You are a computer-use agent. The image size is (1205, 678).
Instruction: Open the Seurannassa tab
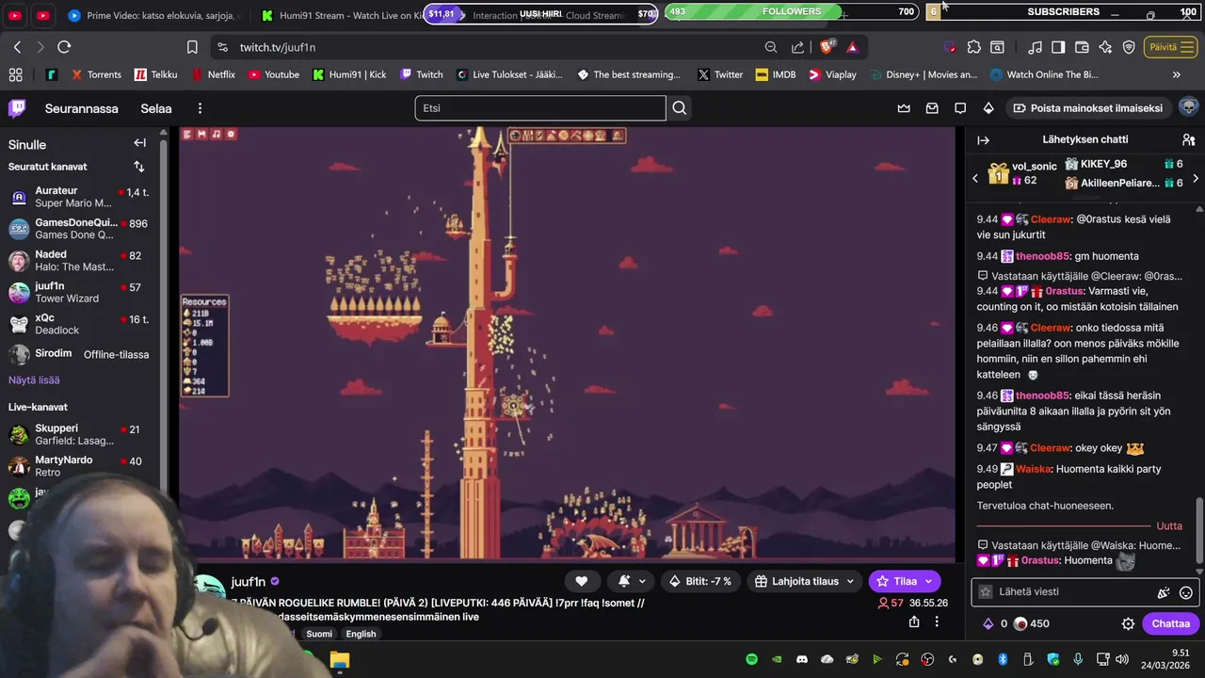[82, 108]
